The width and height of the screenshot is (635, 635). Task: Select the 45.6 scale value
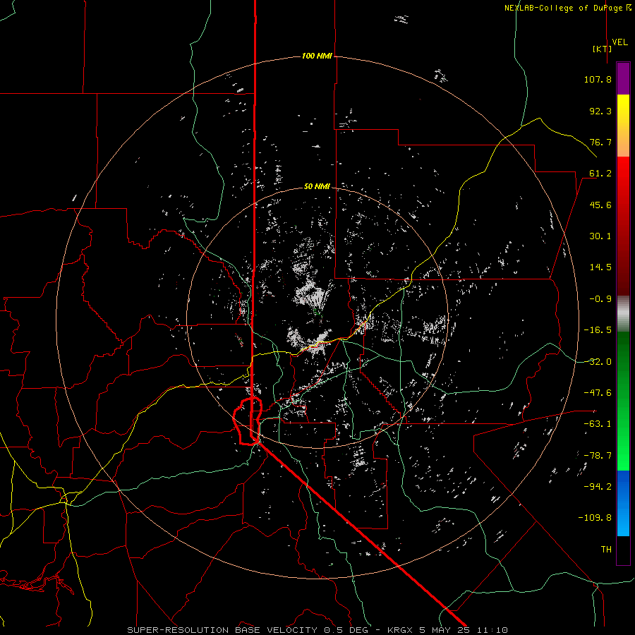600,205
